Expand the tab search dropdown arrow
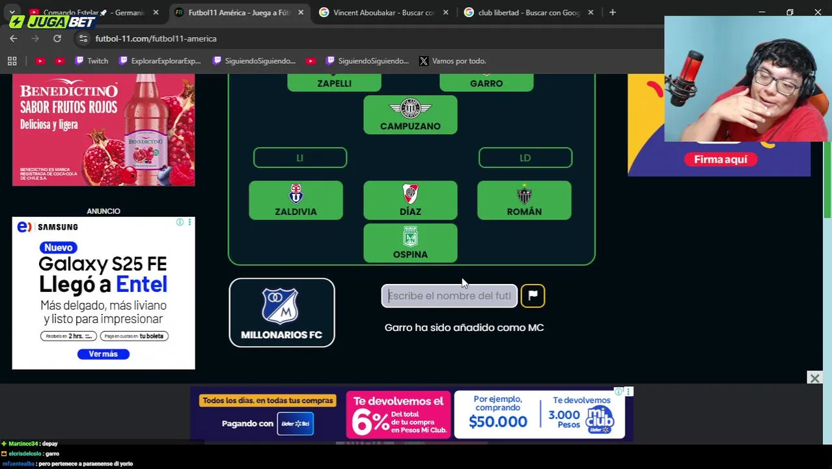The height and width of the screenshot is (469, 832). coord(12,12)
